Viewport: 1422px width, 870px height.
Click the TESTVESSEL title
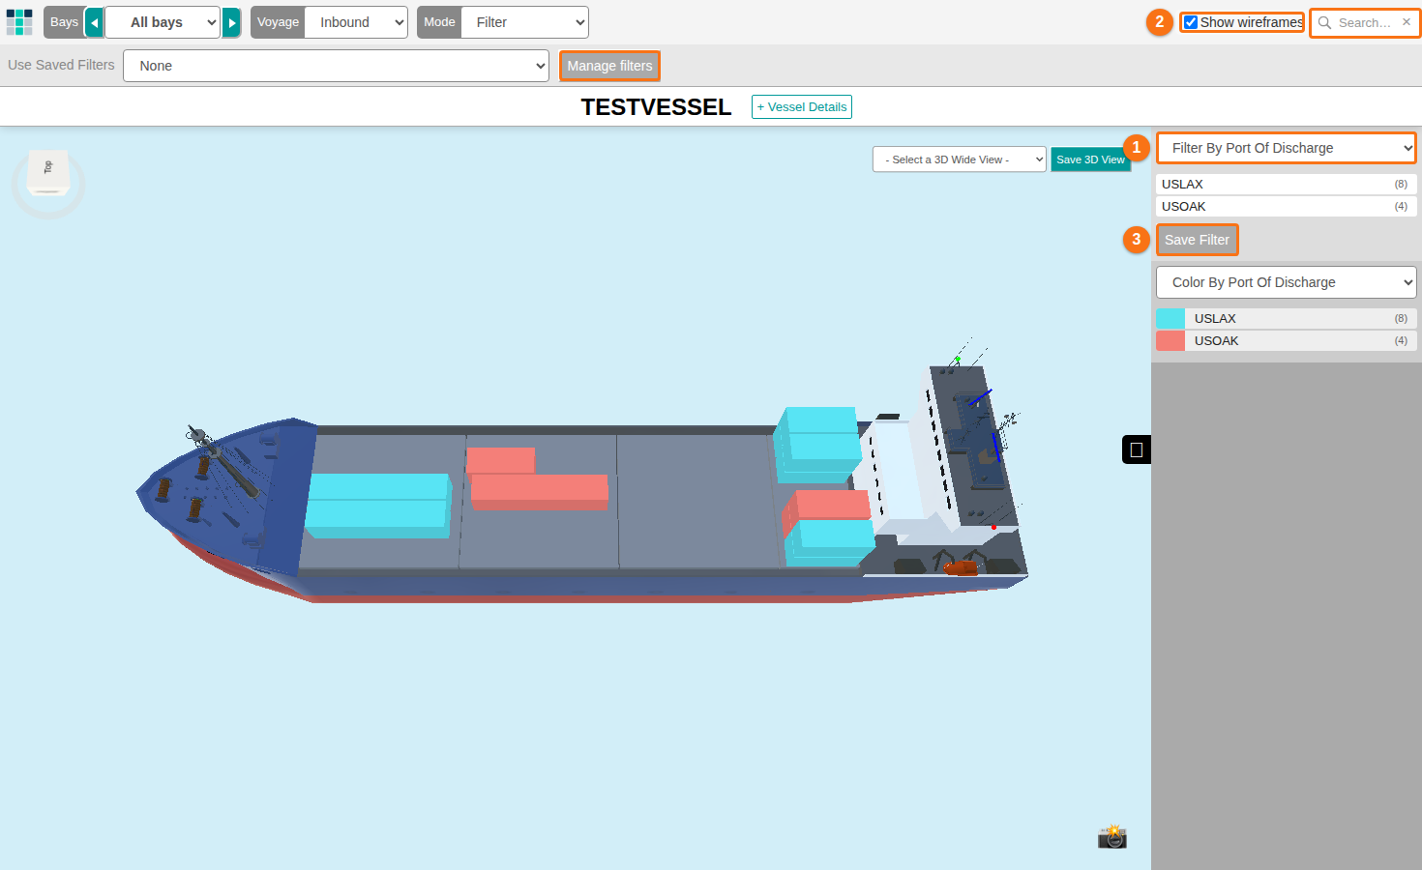coord(656,107)
